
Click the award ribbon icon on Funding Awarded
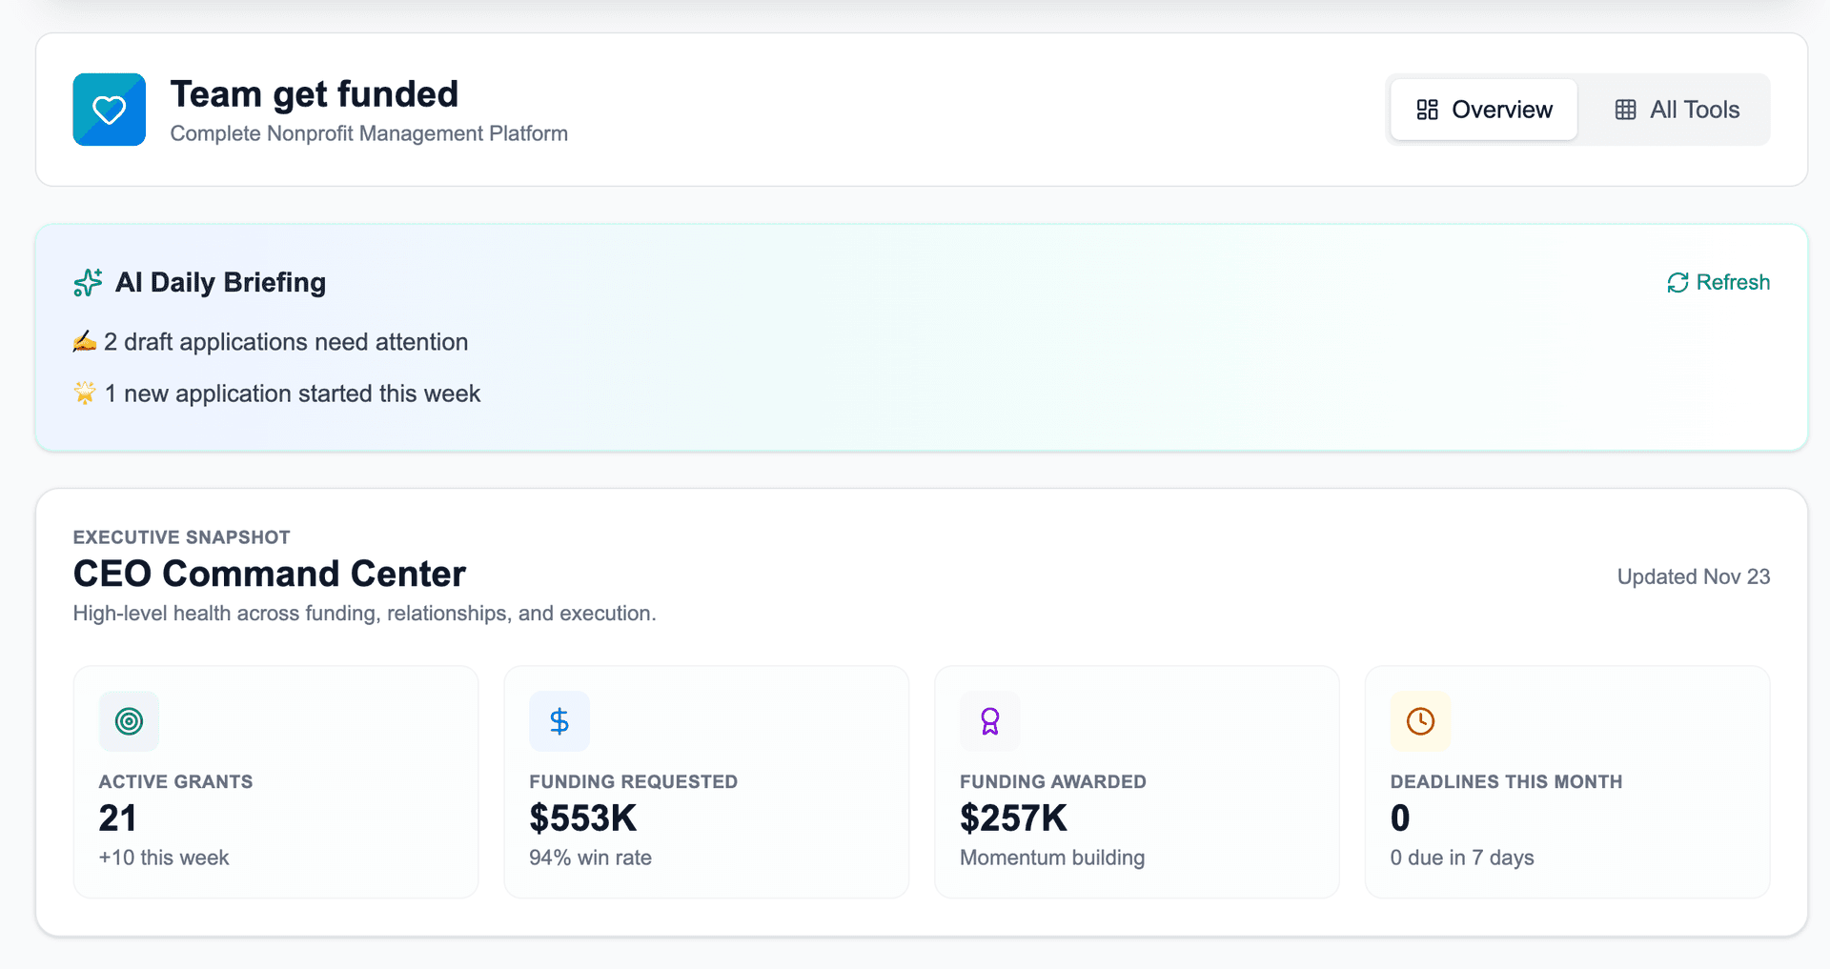(990, 721)
